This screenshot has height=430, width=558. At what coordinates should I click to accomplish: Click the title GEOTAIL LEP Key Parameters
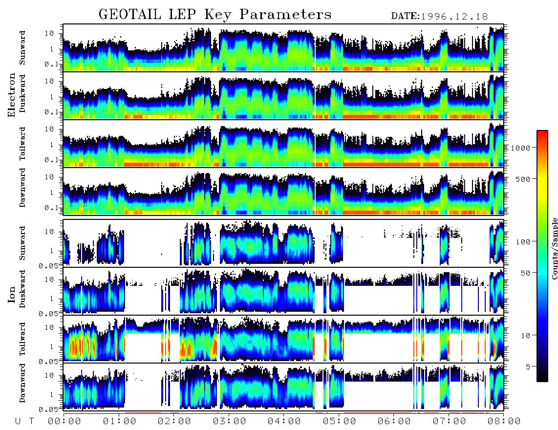[x=215, y=15]
